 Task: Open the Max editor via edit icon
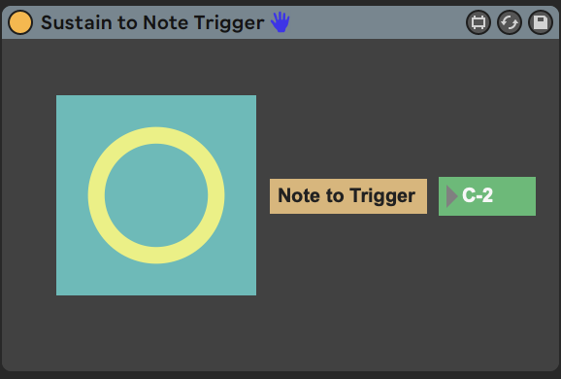(x=478, y=22)
